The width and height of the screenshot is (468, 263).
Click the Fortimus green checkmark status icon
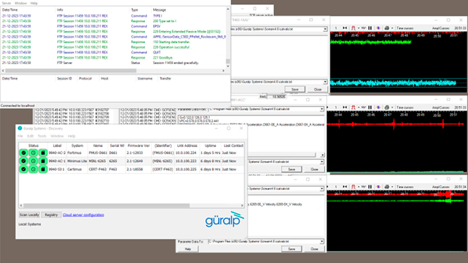(x=24, y=153)
